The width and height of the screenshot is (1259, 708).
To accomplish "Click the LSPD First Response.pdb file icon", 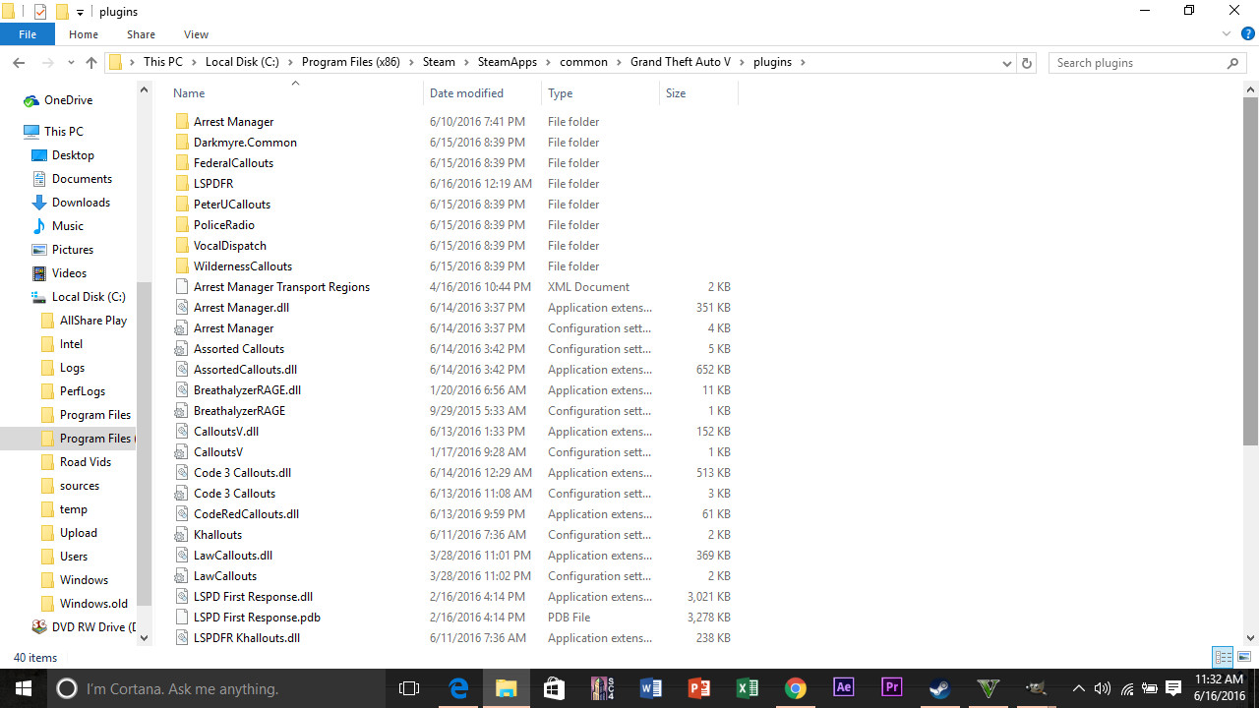I will [x=181, y=618].
